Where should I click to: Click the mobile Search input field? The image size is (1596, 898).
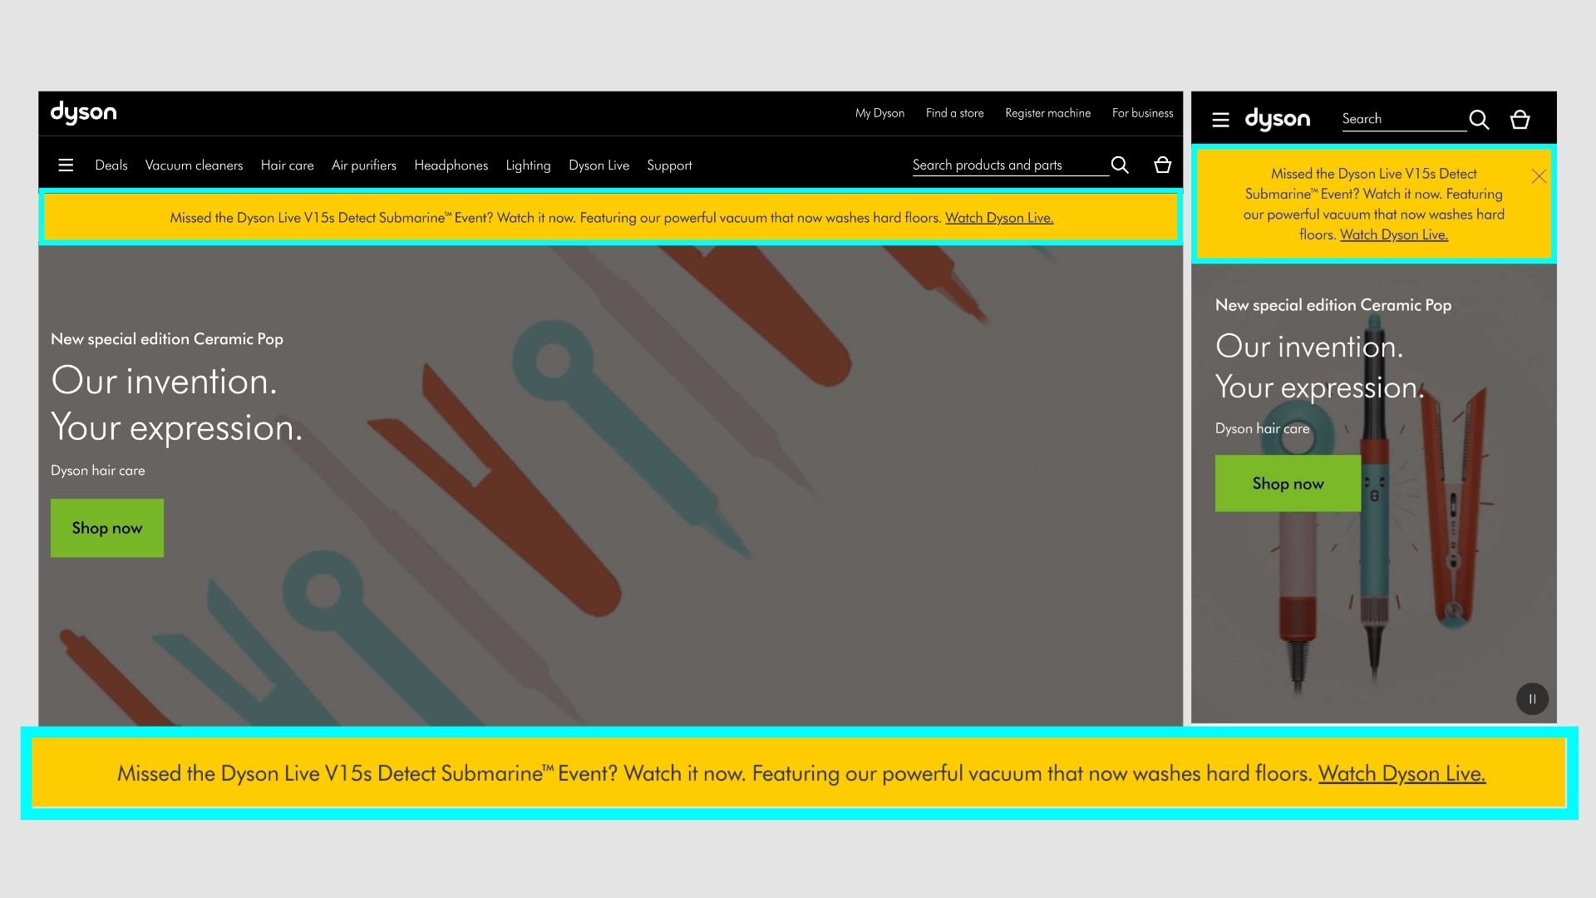point(1404,120)
